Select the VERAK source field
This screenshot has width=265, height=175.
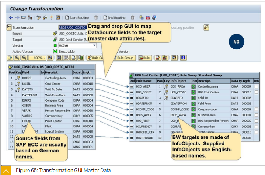[x=27, y=111]
